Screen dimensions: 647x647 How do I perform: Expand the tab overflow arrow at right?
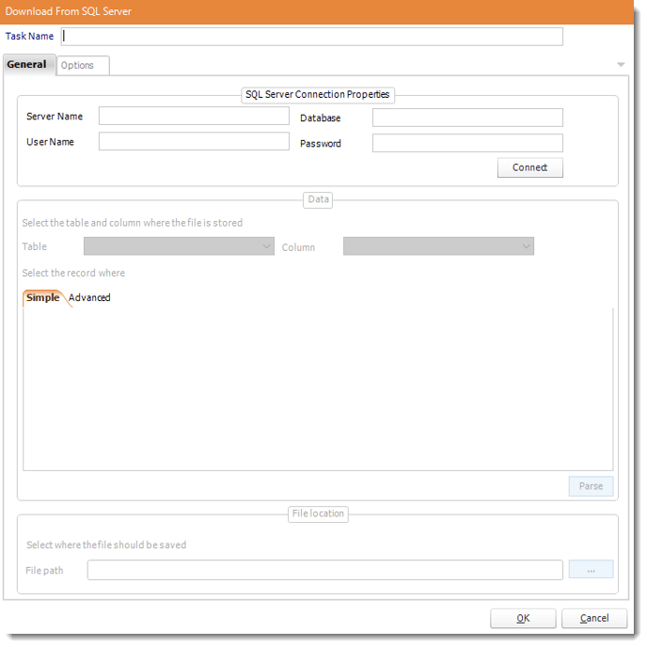tap(621, 65)
